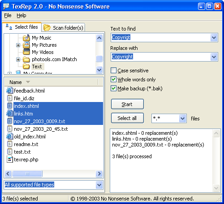Click the My Videos folder icon
The width and height of the screenshot is (224, 204).
point(26,52)
